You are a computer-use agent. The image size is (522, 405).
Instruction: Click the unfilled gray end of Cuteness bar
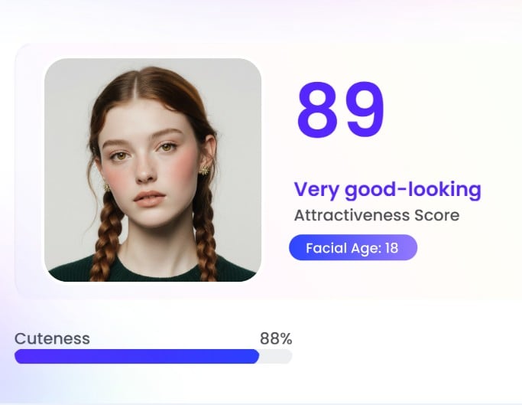276,356
